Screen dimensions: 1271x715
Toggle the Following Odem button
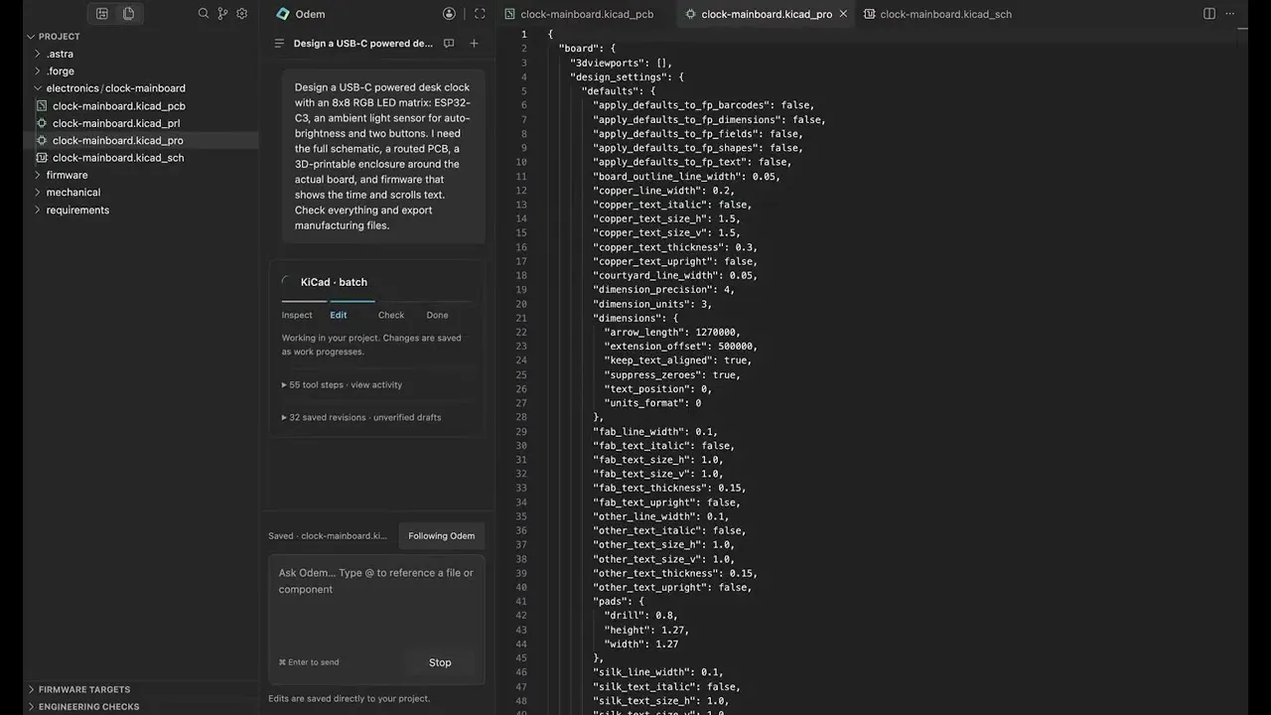(x=441, y=535)
